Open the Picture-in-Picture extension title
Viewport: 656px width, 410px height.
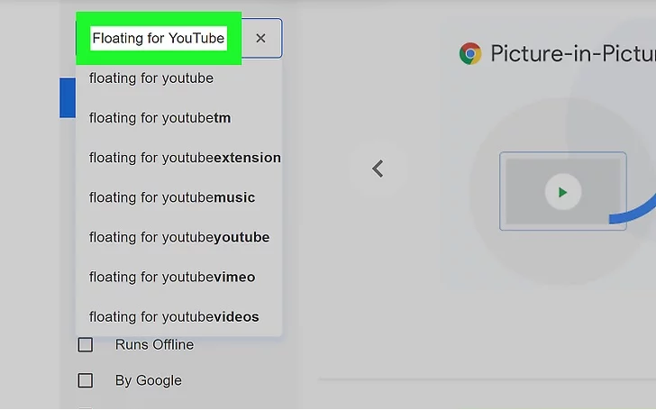(573, 53)
